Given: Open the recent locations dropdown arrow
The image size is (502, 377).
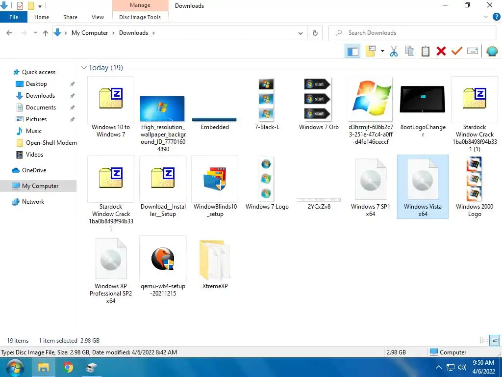Looking at the screenshot, I should coord(35,33).
